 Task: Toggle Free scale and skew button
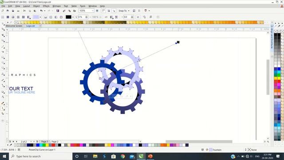point(138,17)
